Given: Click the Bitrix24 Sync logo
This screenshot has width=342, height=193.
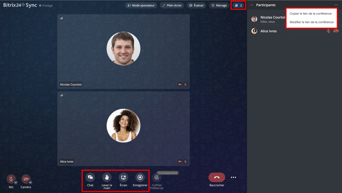Looking at the screenshot, I should click(x=20, y=5).
